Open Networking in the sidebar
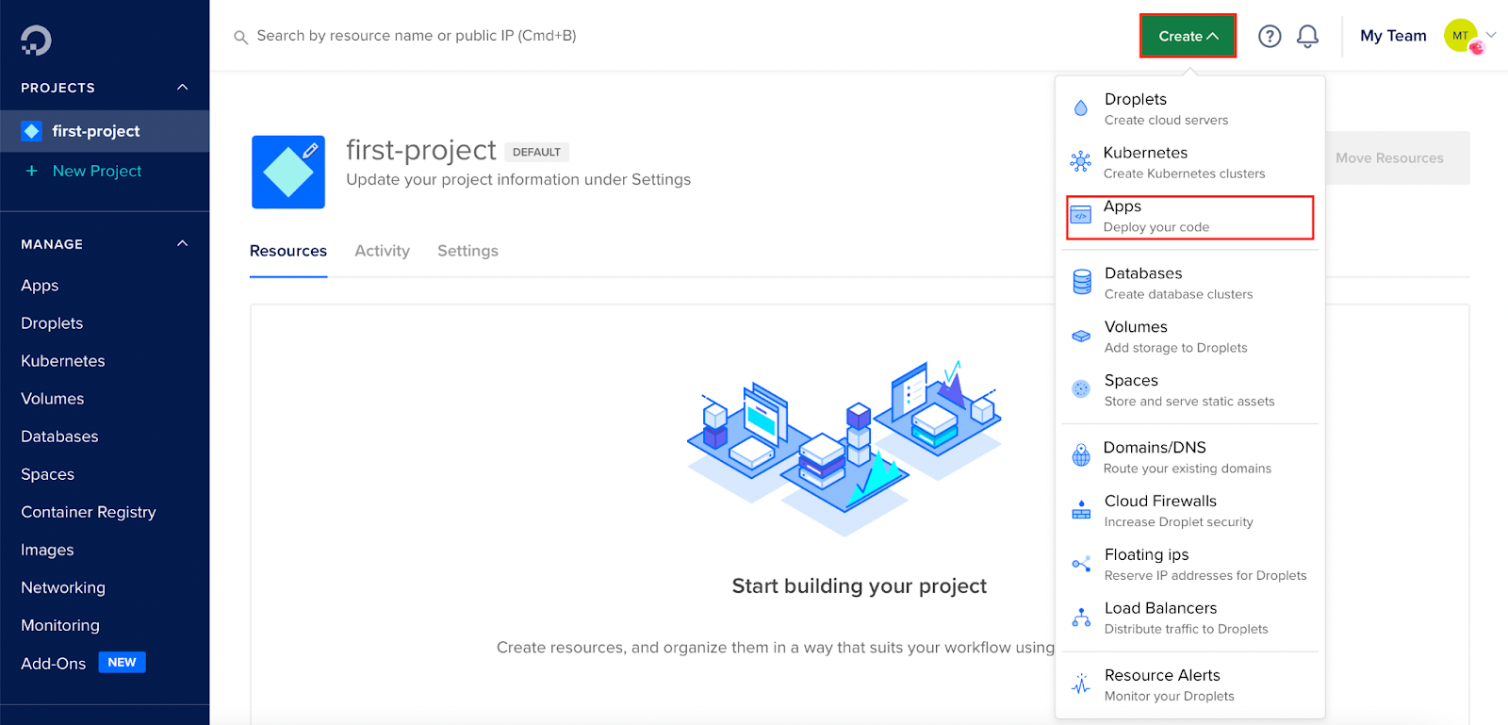The image size is (1508, 725). point(63,587)
